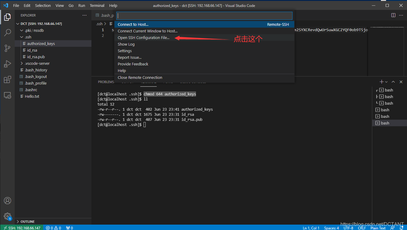The image size is (407, 230).
Task: Click the feedback icon in status bar
Action: 392,228
